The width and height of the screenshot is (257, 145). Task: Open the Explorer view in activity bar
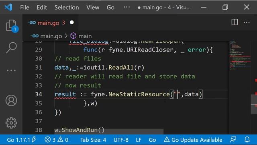11,25
